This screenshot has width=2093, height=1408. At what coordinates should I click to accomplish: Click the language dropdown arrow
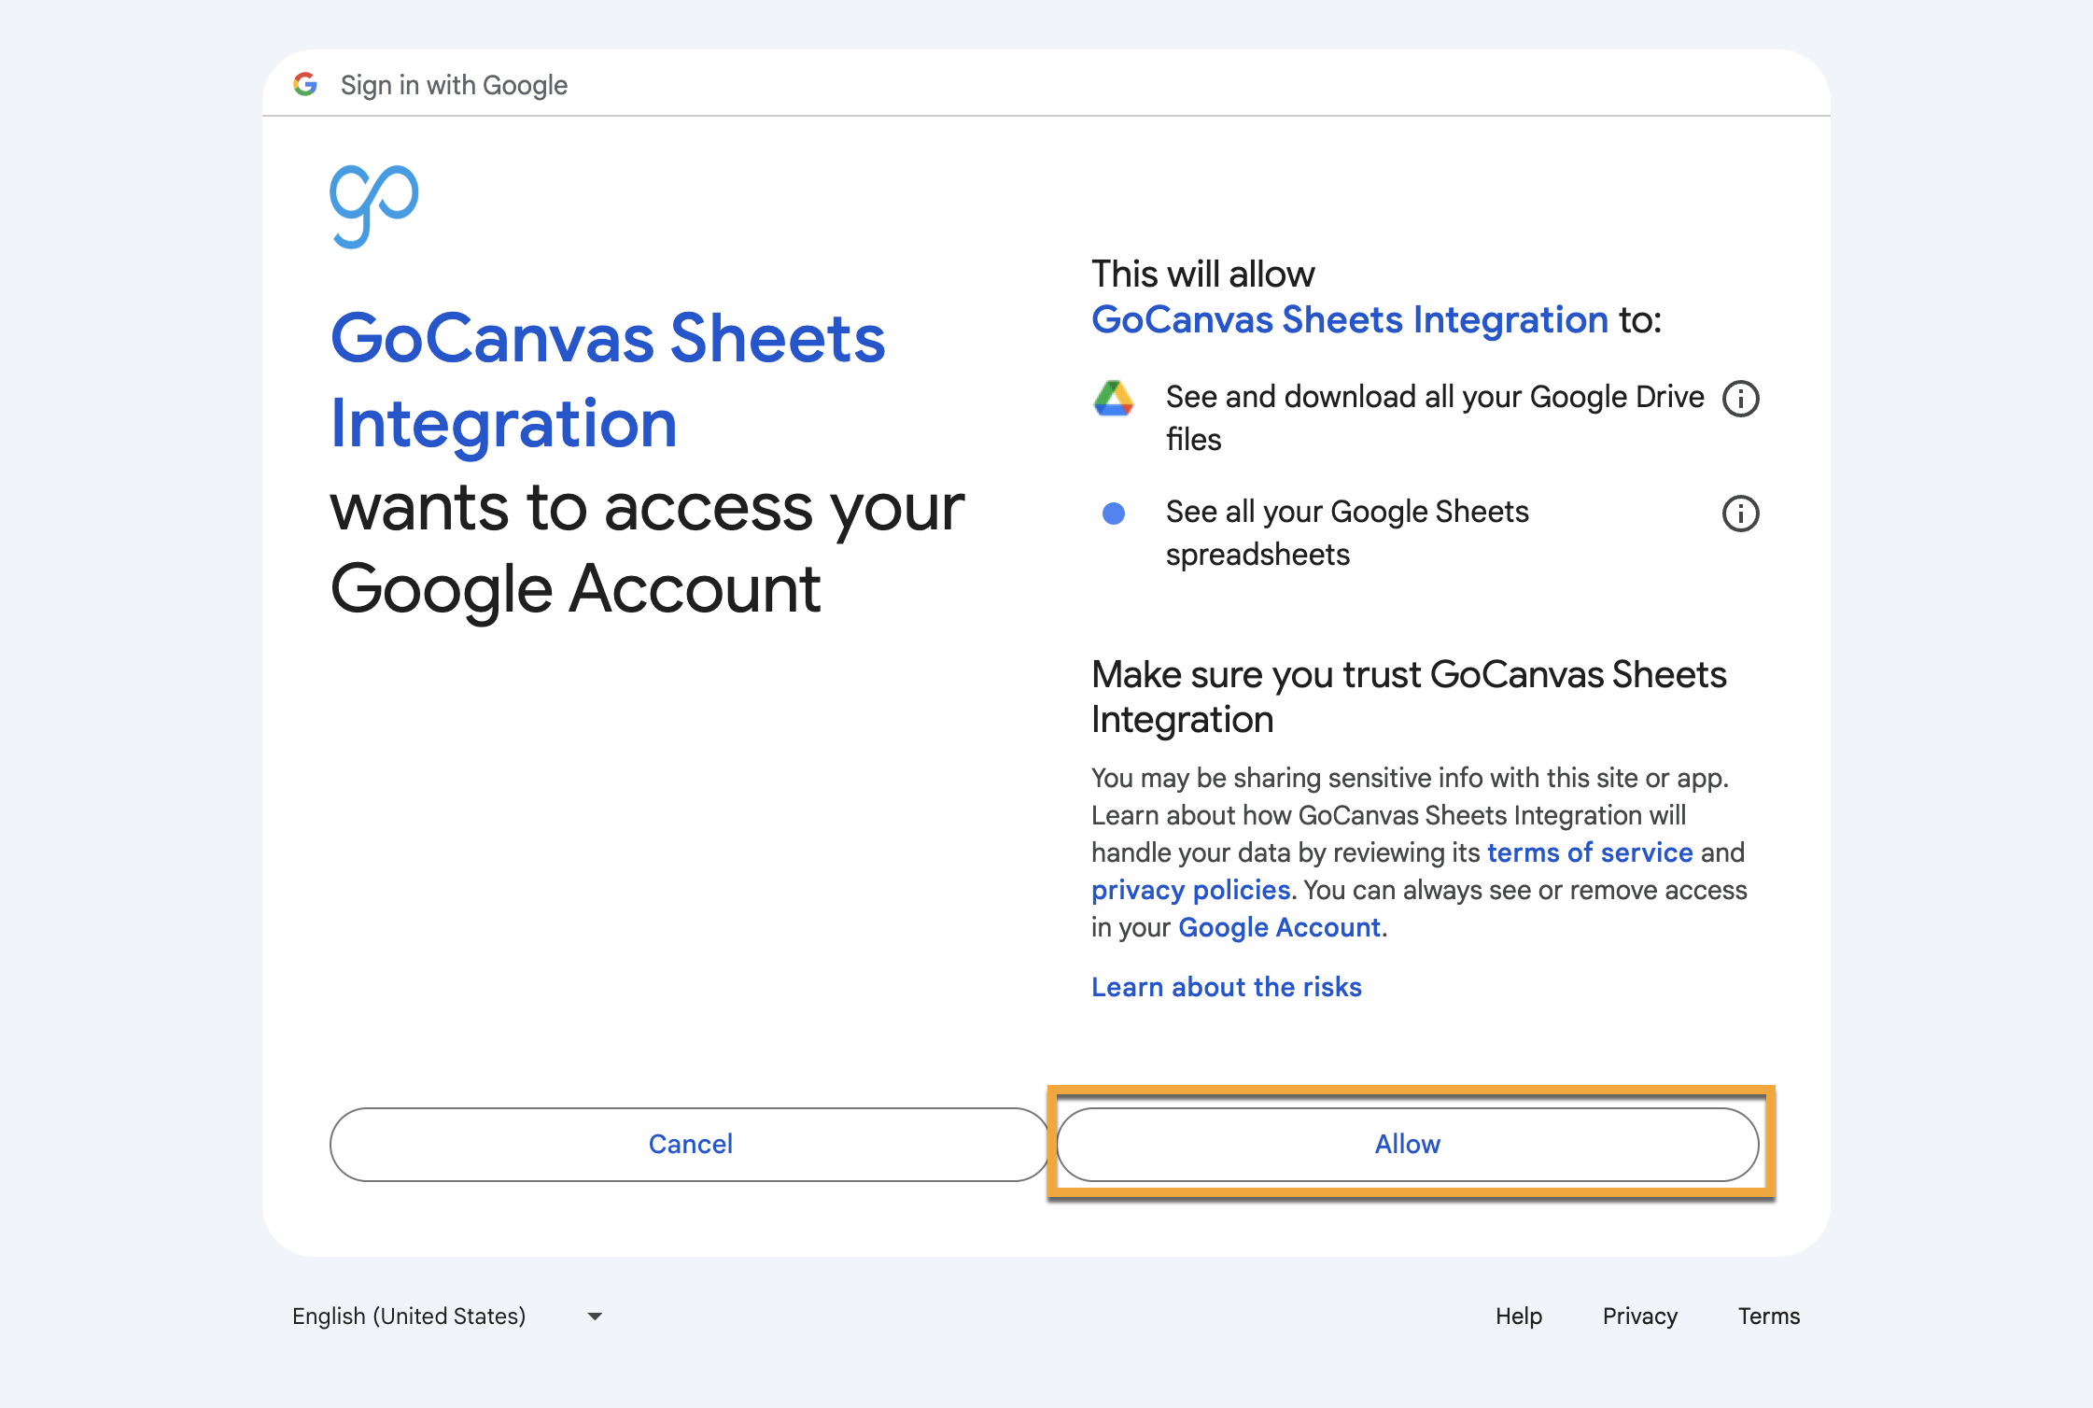595,1316
